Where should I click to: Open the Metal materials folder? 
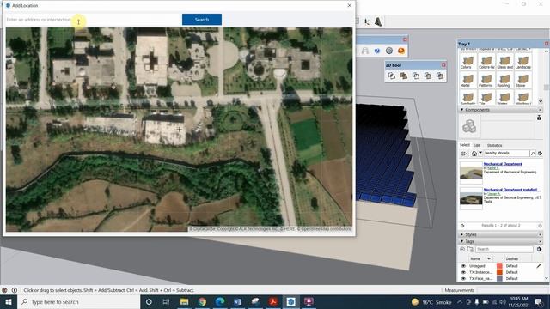[x=467, y=80]
